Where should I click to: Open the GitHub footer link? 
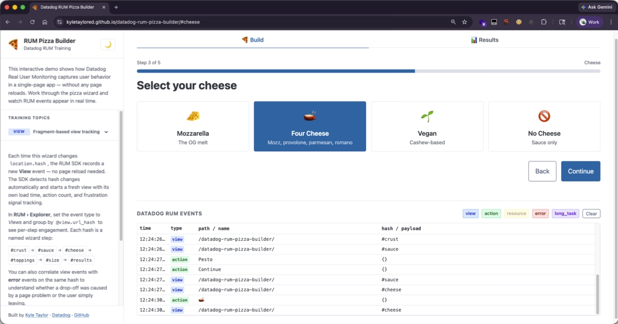click(x=81, y=315)
